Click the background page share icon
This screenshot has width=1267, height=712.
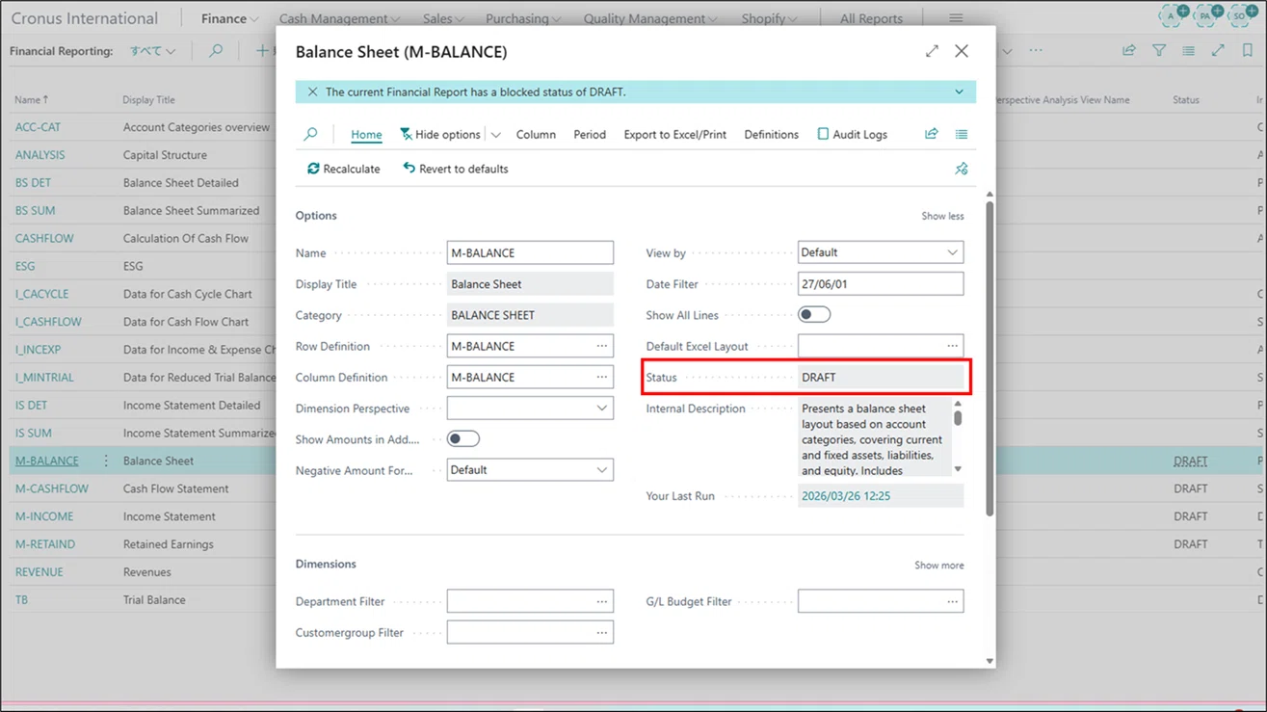1129,50
